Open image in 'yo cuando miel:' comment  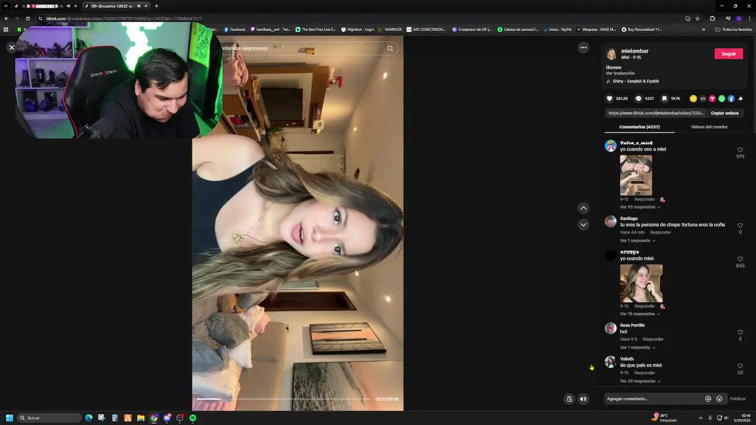[x=641, y=283]
